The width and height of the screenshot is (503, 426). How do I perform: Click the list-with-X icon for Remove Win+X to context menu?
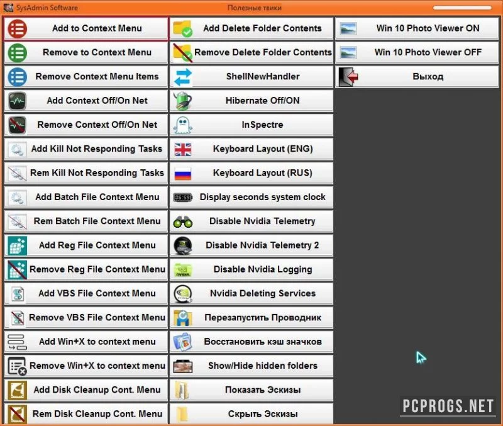click(18, 366)
